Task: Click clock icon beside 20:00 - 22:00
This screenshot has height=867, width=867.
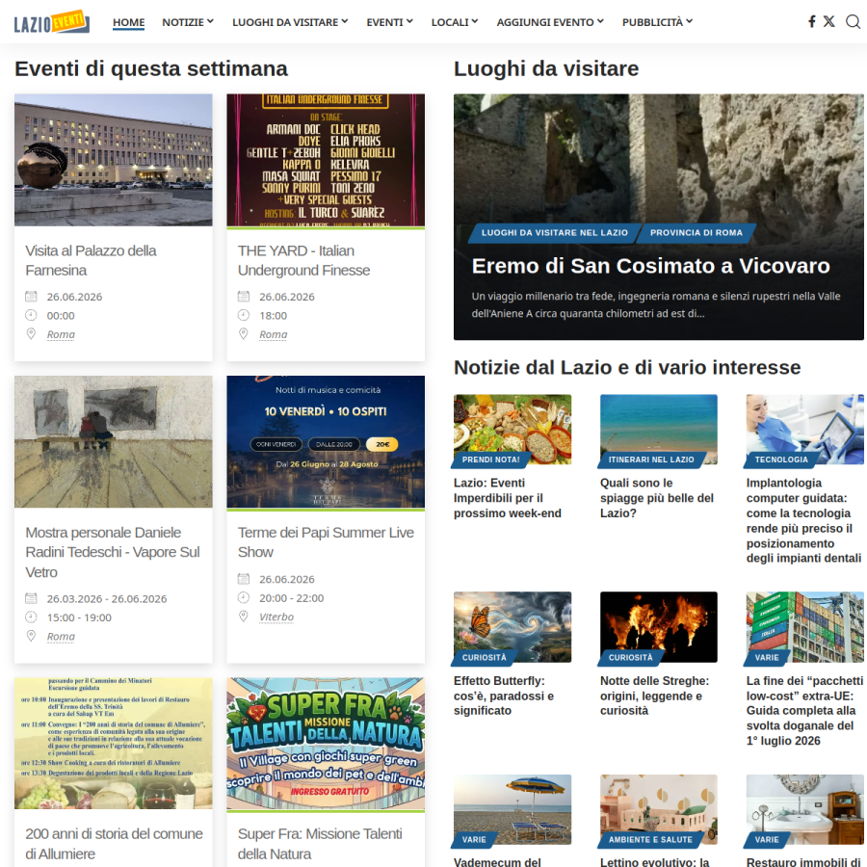Action: [244, 597]
